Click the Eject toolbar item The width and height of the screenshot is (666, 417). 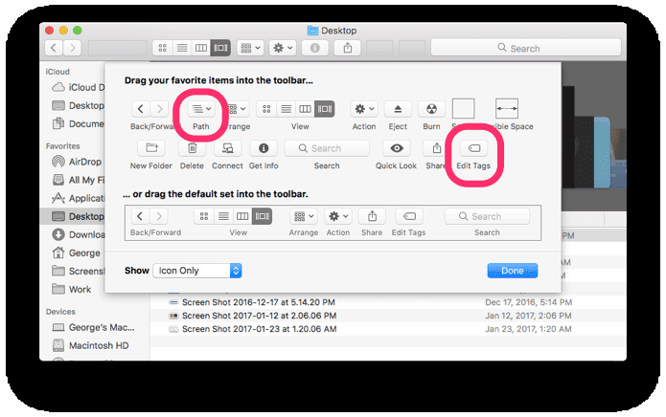[x=398, y=109]
